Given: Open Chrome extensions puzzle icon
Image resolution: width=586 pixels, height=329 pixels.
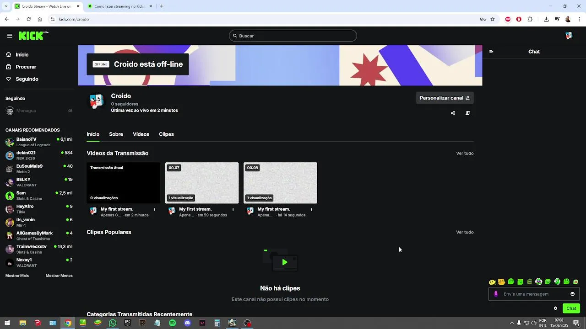Looking at the screenshot, I should 530,19.
